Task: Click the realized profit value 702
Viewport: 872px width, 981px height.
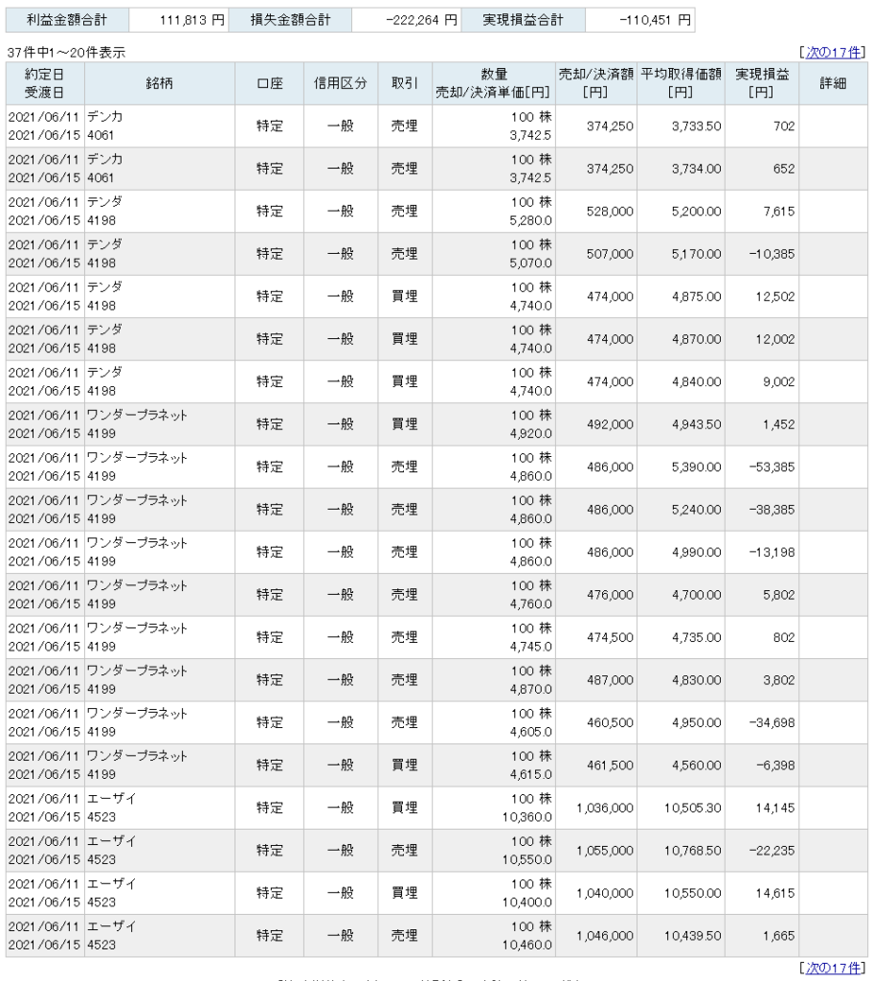Action: [x=784, y=125]
